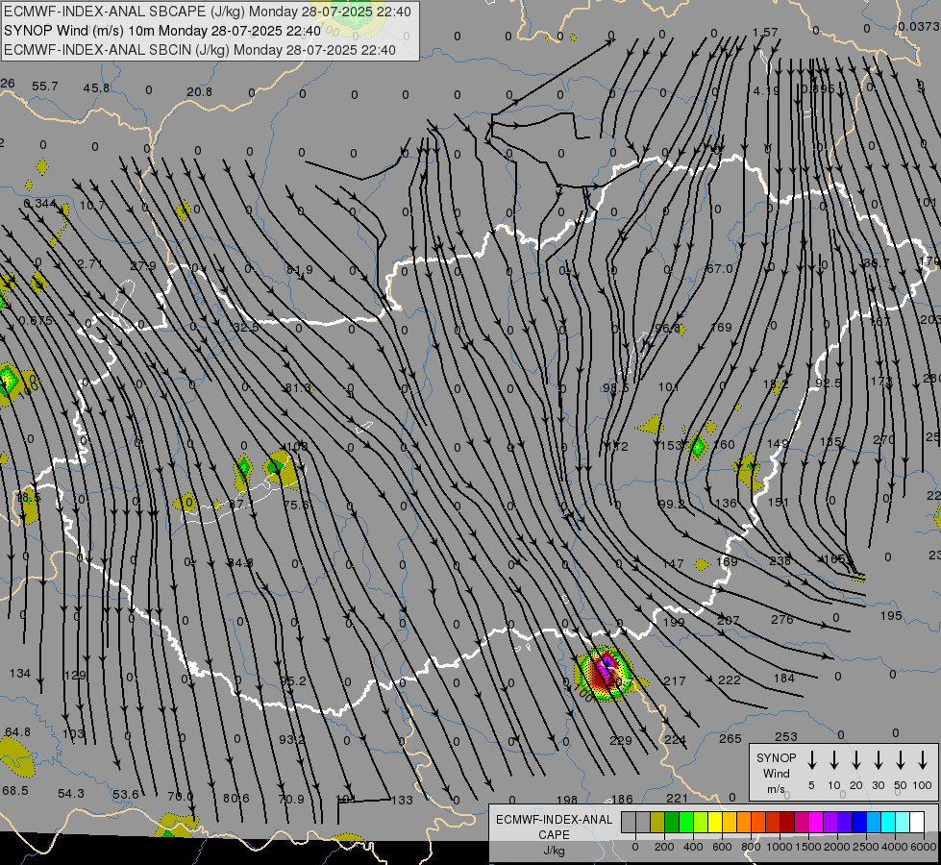Click the map value '265'
The image size is (941, 865).
pyautogui.click(x=731, y=738)
